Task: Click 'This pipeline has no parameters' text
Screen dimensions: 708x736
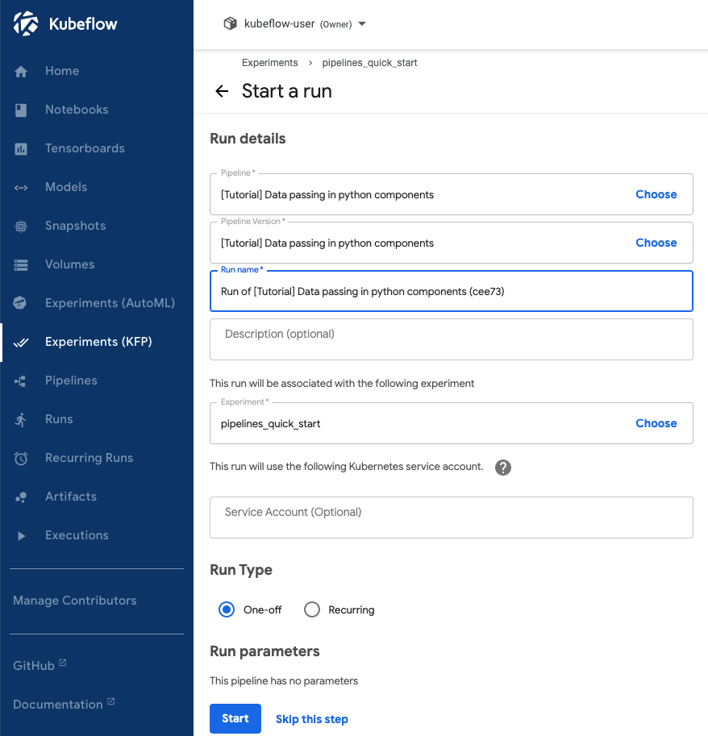Action: tap(284, 680)
